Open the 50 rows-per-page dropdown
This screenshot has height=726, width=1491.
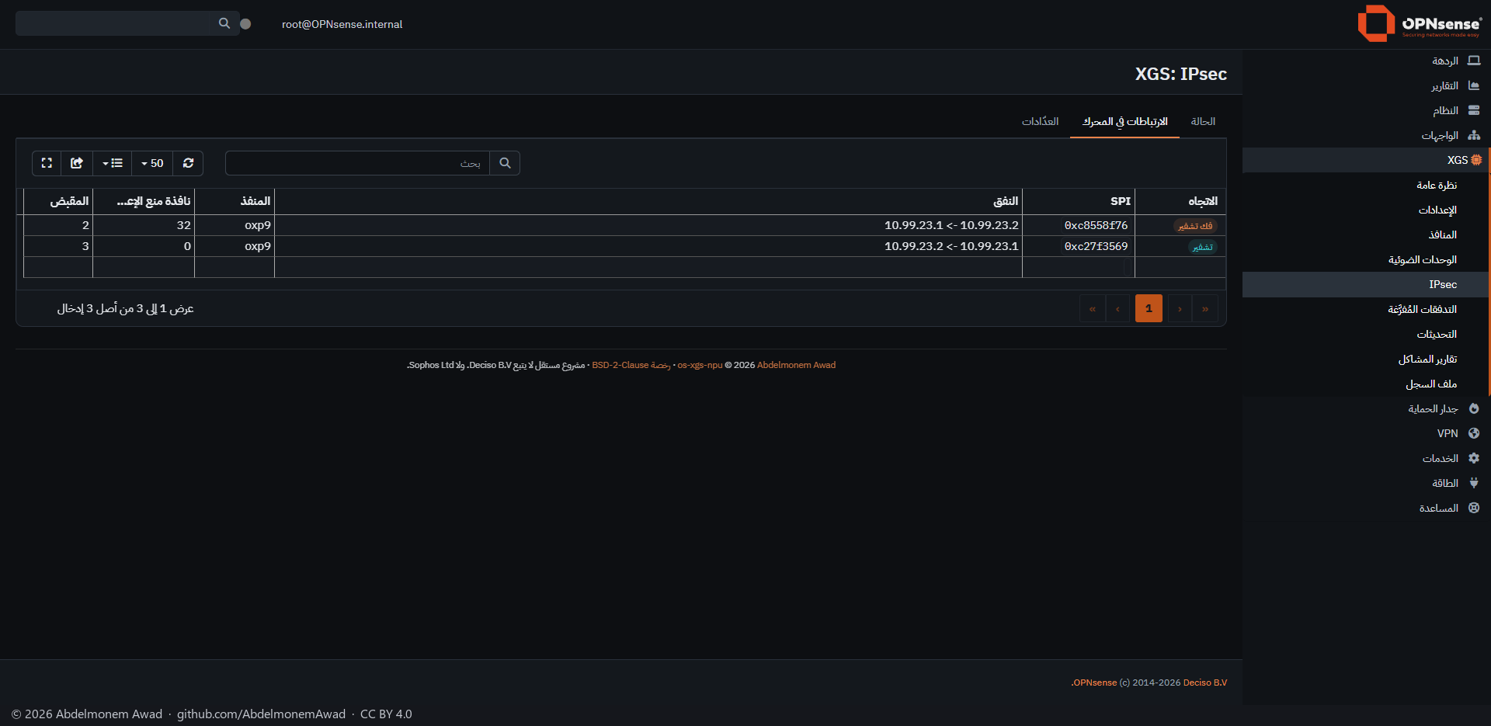(x=152, y=163)
